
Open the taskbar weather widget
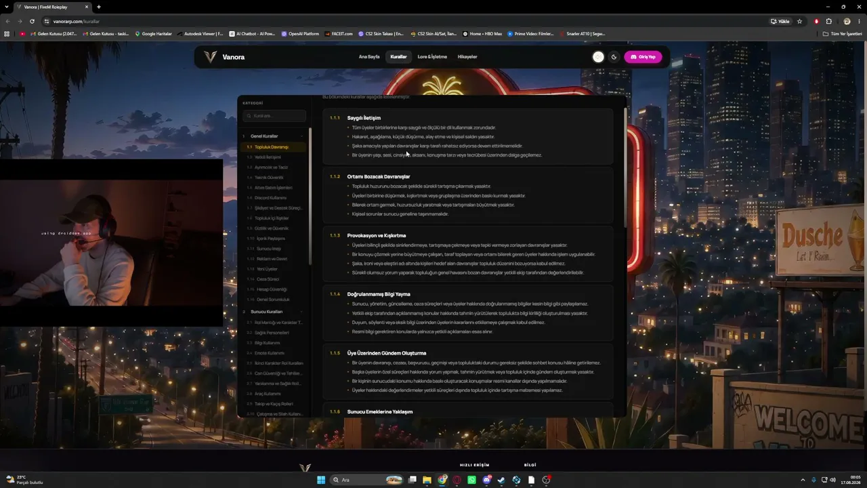tap(24, 480)
